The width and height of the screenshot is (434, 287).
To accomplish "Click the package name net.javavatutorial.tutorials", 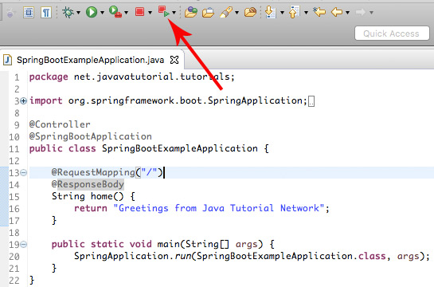I will (x=151, y=77).
